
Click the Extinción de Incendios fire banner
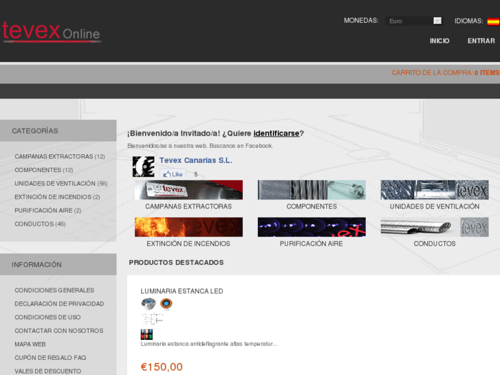[x=188, y=227]
